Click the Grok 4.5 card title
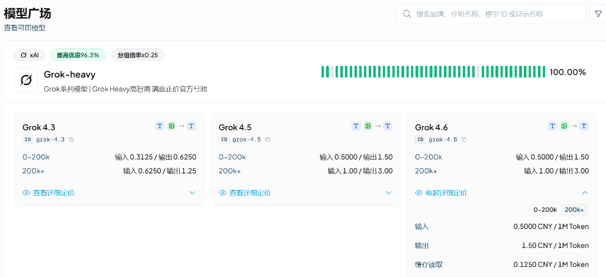 click(x=235, y=127)
